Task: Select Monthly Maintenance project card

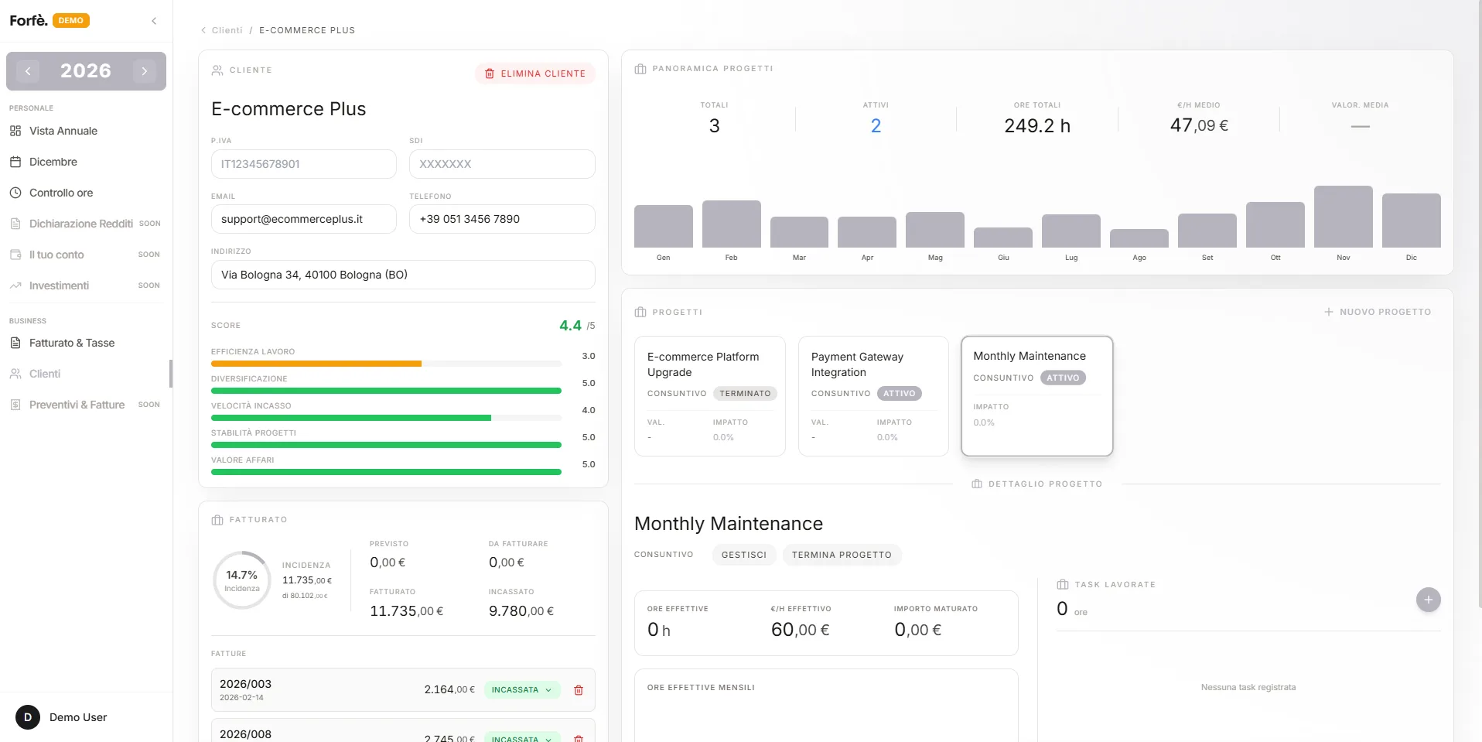Action: click(1036, 395)
